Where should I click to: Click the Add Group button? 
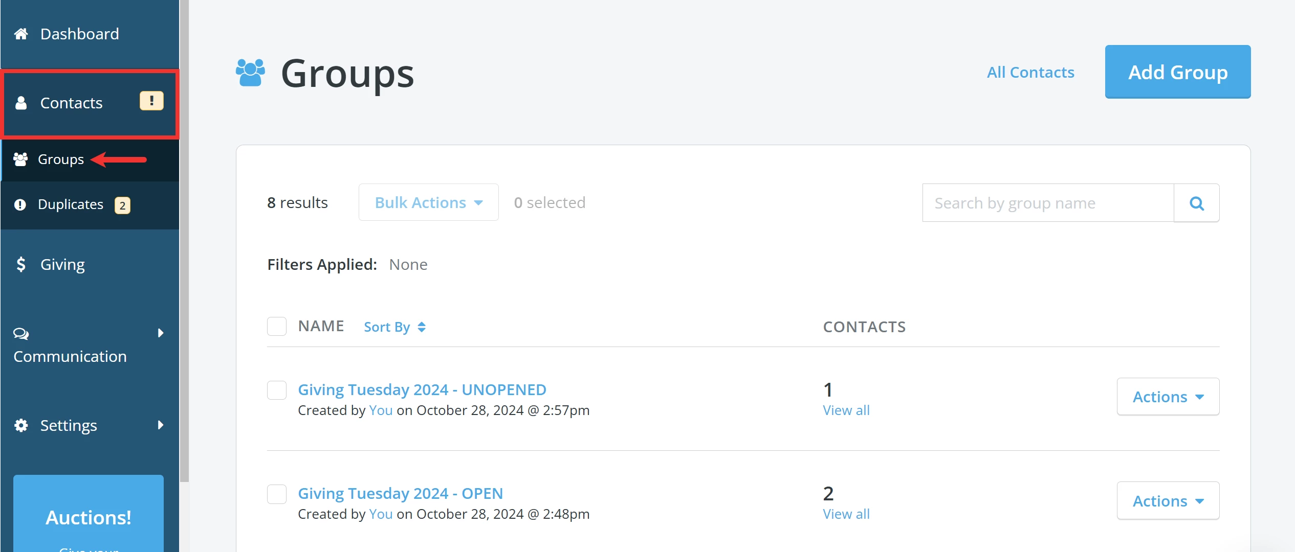[x=1177, y=72]
